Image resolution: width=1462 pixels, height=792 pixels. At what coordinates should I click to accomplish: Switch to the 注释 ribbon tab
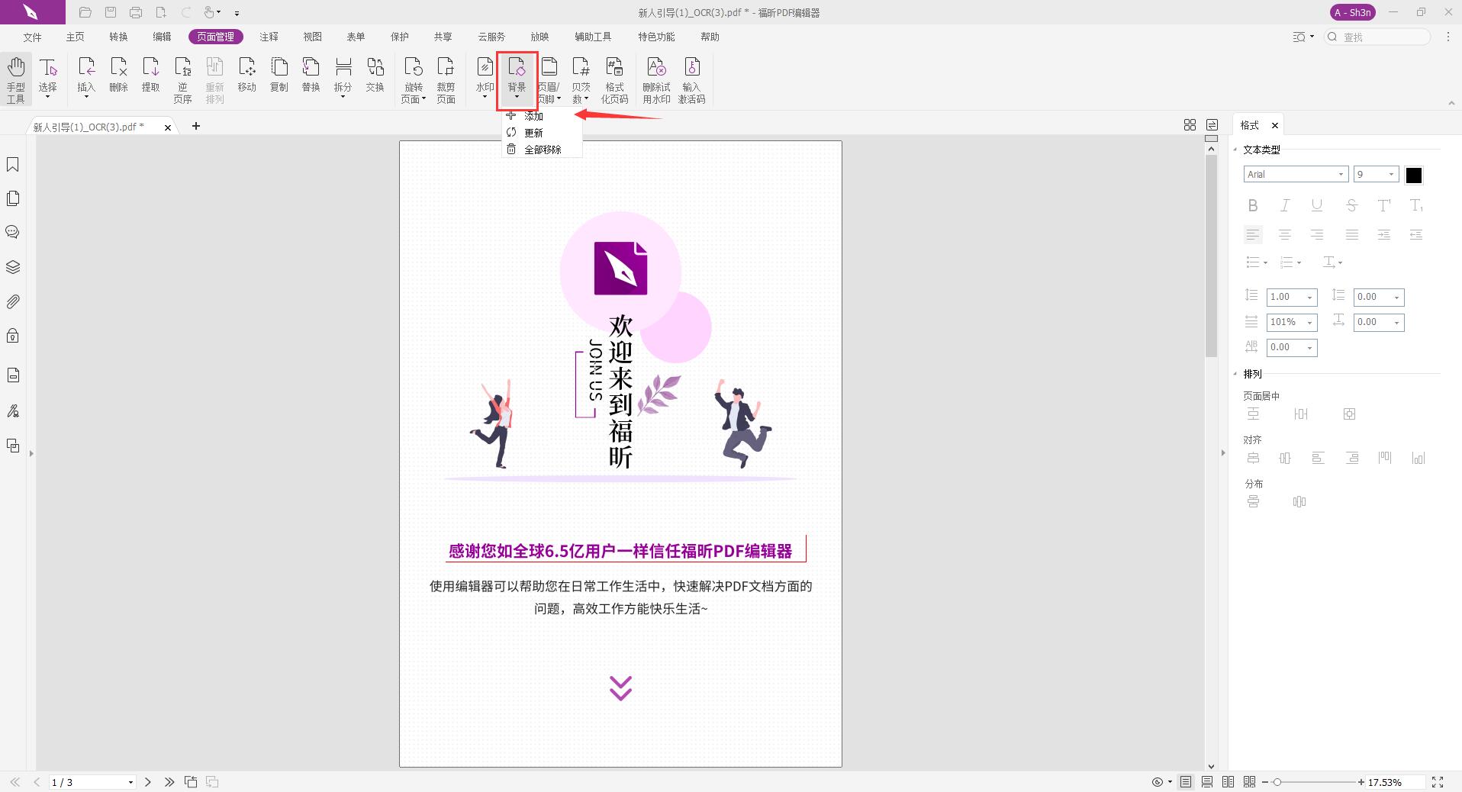coord(269,36)
